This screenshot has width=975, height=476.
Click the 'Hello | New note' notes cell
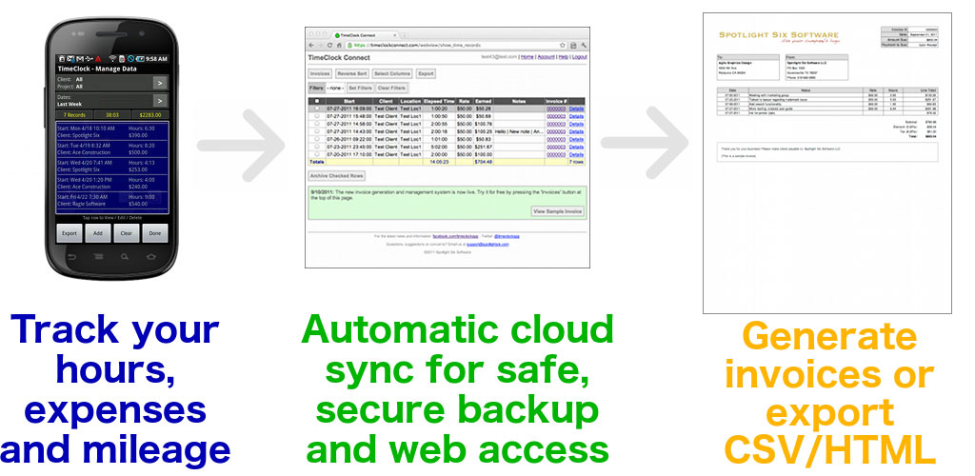(x=519, y=131)
